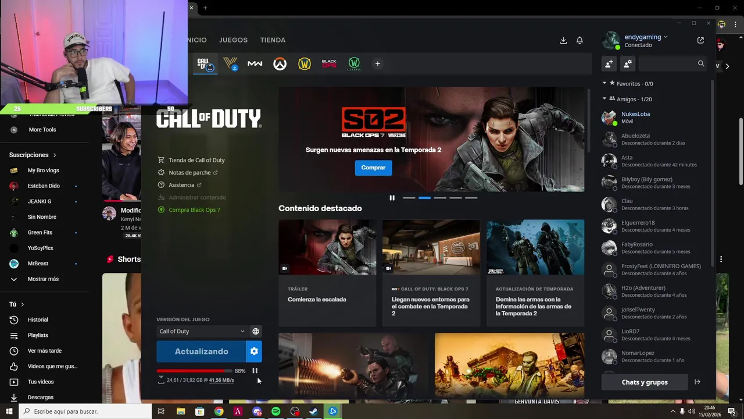Select friend Abuelozeta in the list

tap(655, 139)
